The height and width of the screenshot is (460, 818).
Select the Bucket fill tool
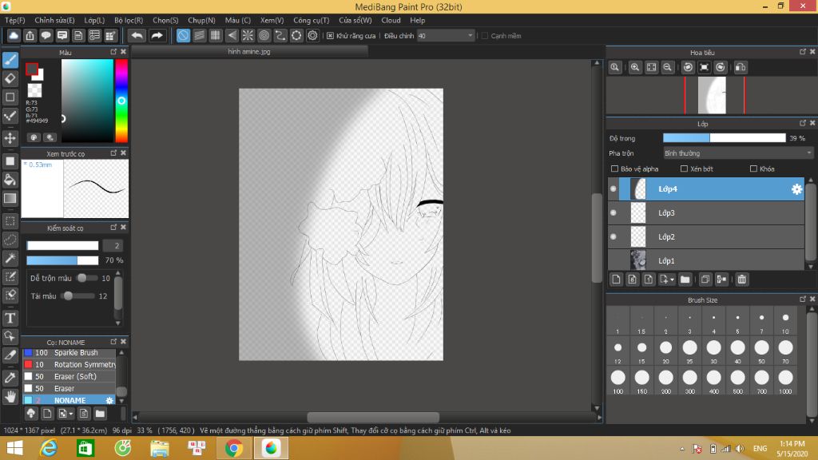[x=10, y=180]
